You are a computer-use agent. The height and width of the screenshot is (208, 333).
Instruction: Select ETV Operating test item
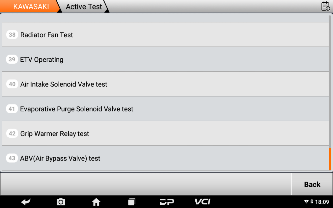click(165, 59)
